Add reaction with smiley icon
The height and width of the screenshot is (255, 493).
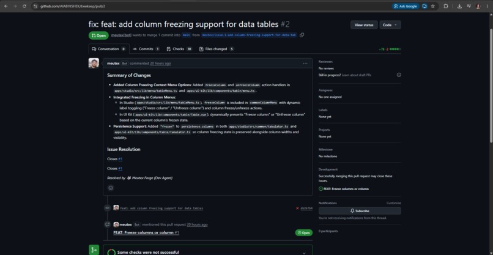tap(111, 188)
